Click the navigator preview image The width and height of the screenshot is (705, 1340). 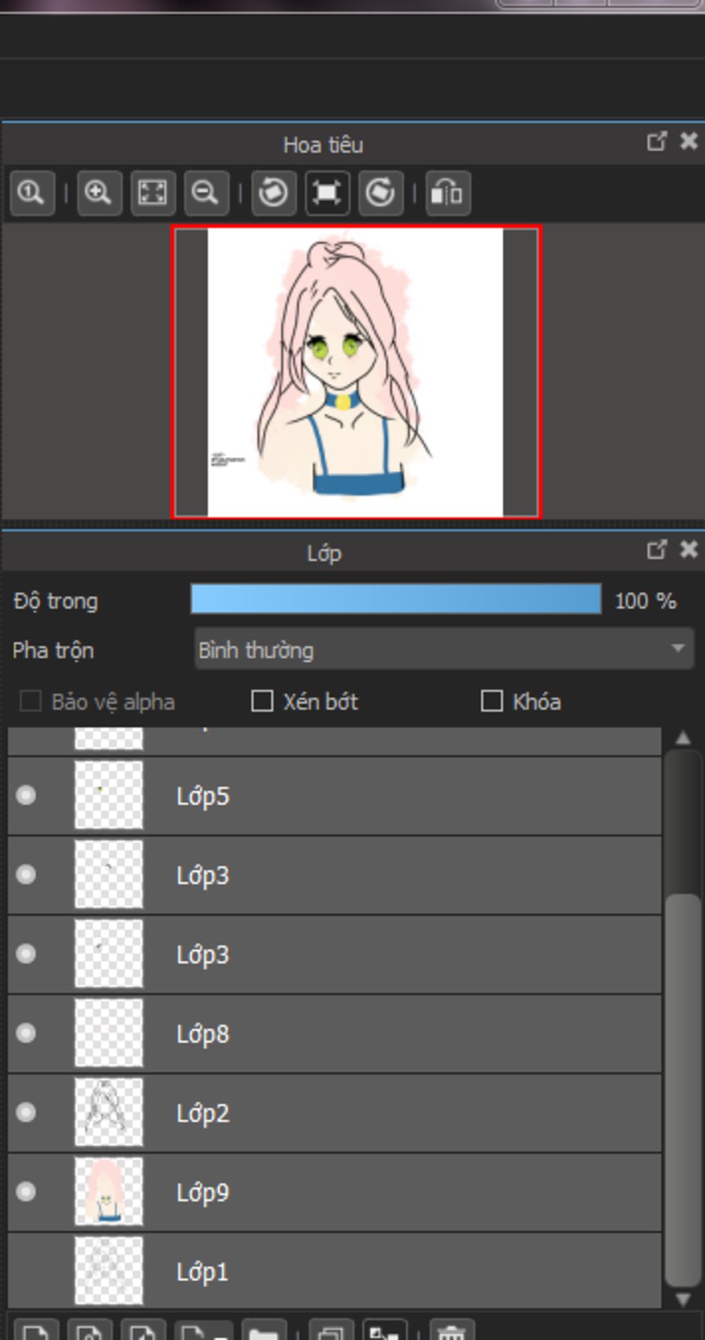(356, 372)
